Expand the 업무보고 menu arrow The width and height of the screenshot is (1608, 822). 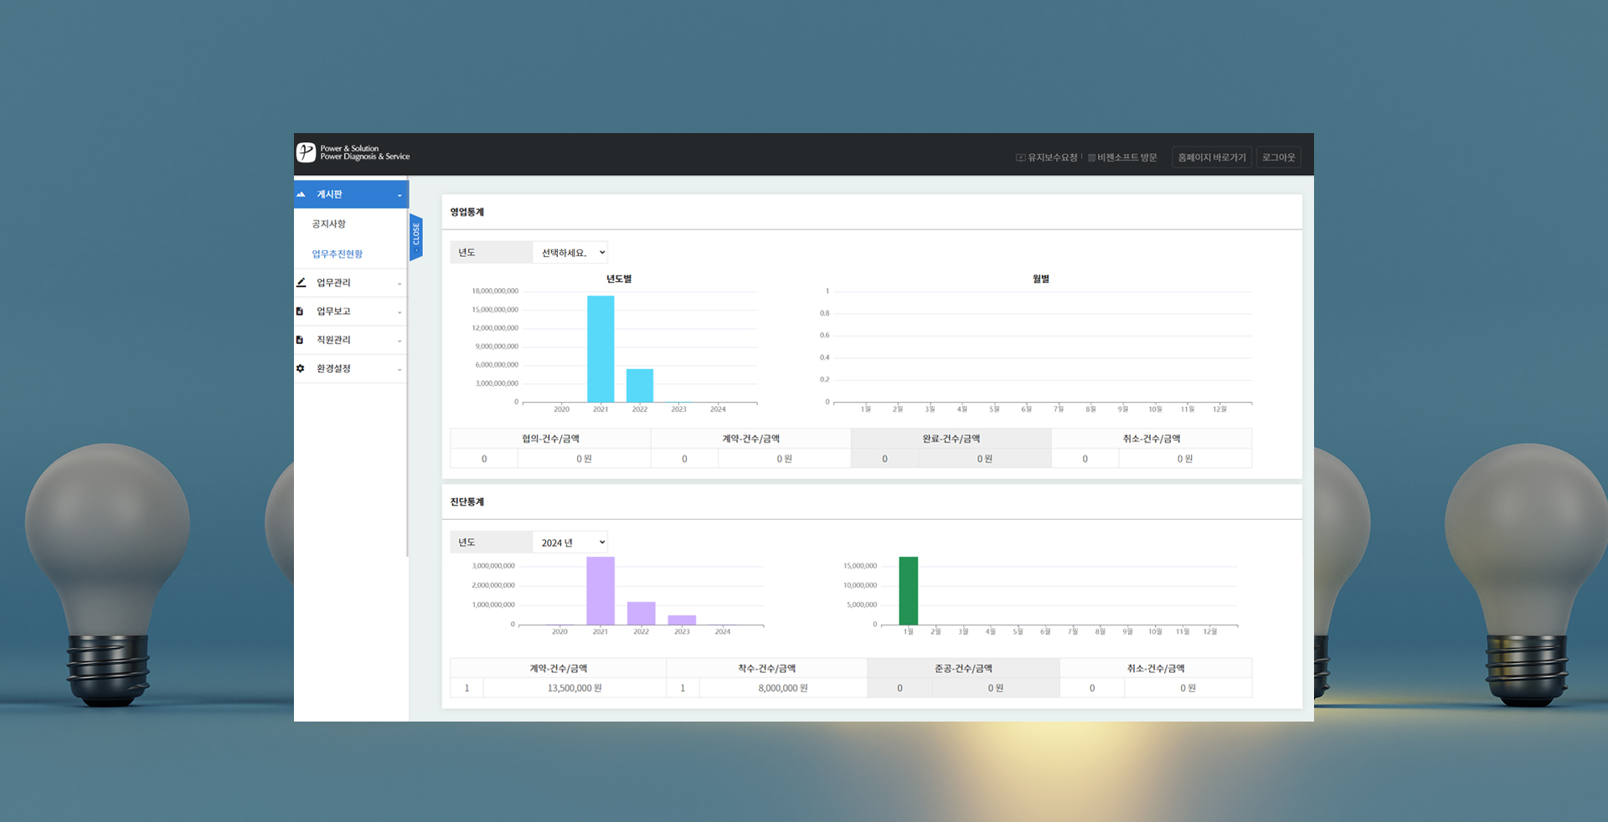[x=399, y=312]
